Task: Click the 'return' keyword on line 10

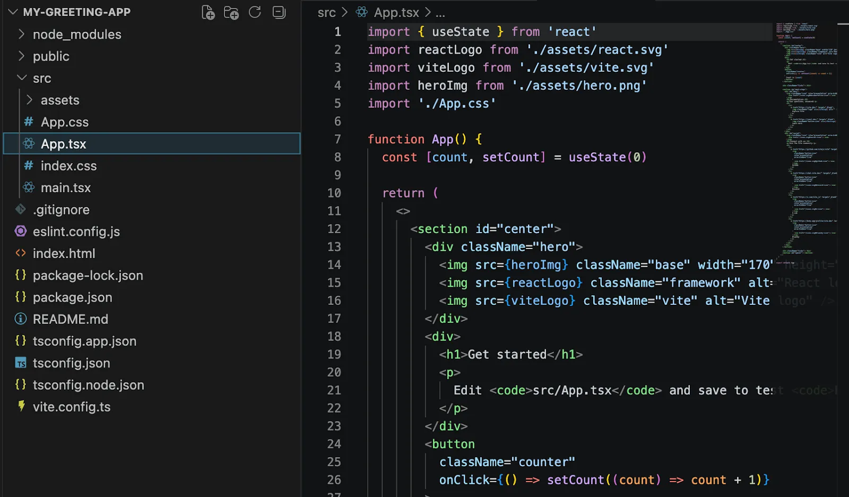Action: pos(403,193)
